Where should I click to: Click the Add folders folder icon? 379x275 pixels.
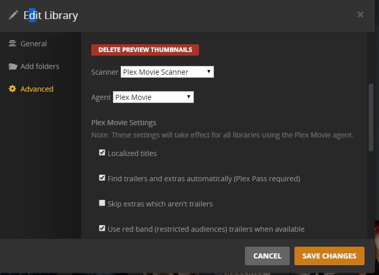pyautogui.click(x=13, y=66)
